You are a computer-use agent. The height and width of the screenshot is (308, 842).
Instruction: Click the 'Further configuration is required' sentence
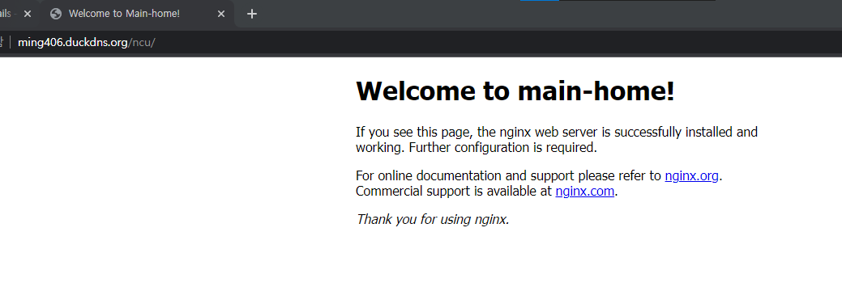[502, 147]
